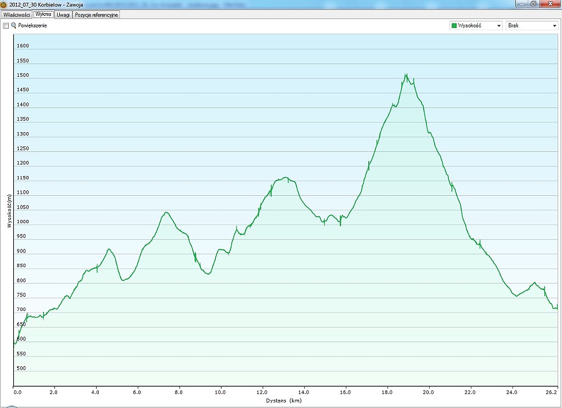Click the 26.2 end label on distance axis
The image size is (562, 408).
[553, 392]
